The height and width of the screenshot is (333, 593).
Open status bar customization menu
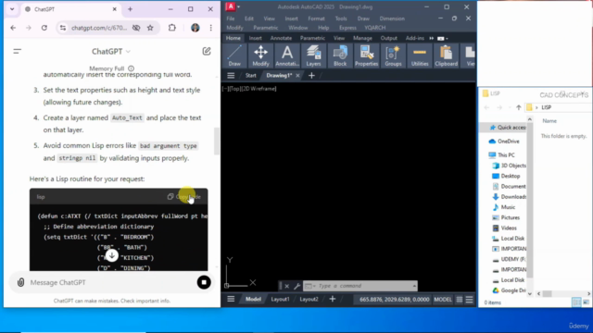click(470, 300)
